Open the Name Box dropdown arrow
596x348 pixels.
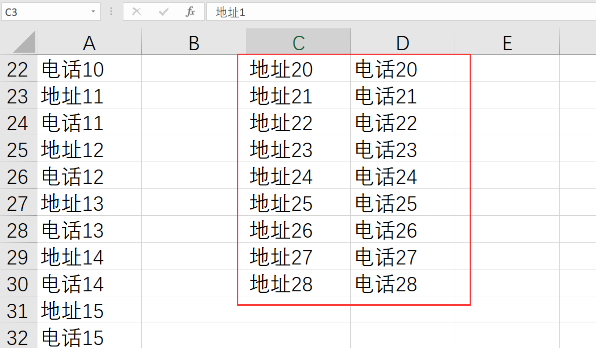click(x=93, y=12)
